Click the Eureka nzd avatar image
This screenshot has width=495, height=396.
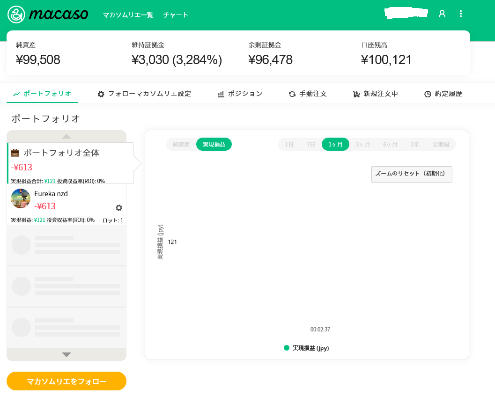tap(21, 198)
